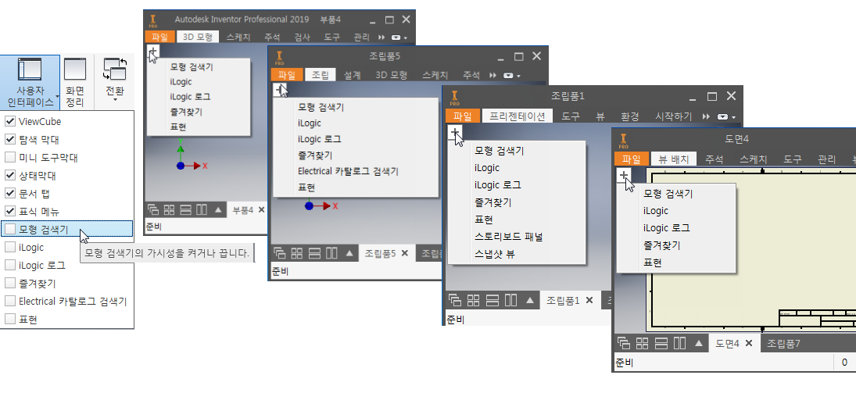The width and height of the screenshot is (856, 418).
Task: Uncheck the 상태막대 checkbox
Action: point(10,176)
